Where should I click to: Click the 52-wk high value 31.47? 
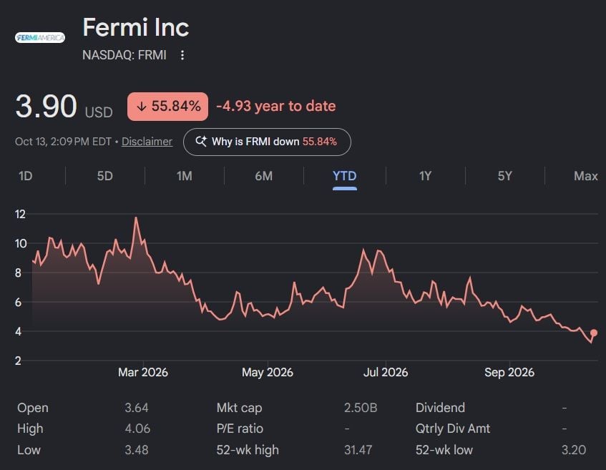pos(358,450)
